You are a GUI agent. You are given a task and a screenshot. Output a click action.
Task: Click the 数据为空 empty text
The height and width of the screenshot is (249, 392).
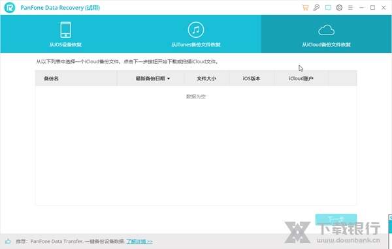196,96
